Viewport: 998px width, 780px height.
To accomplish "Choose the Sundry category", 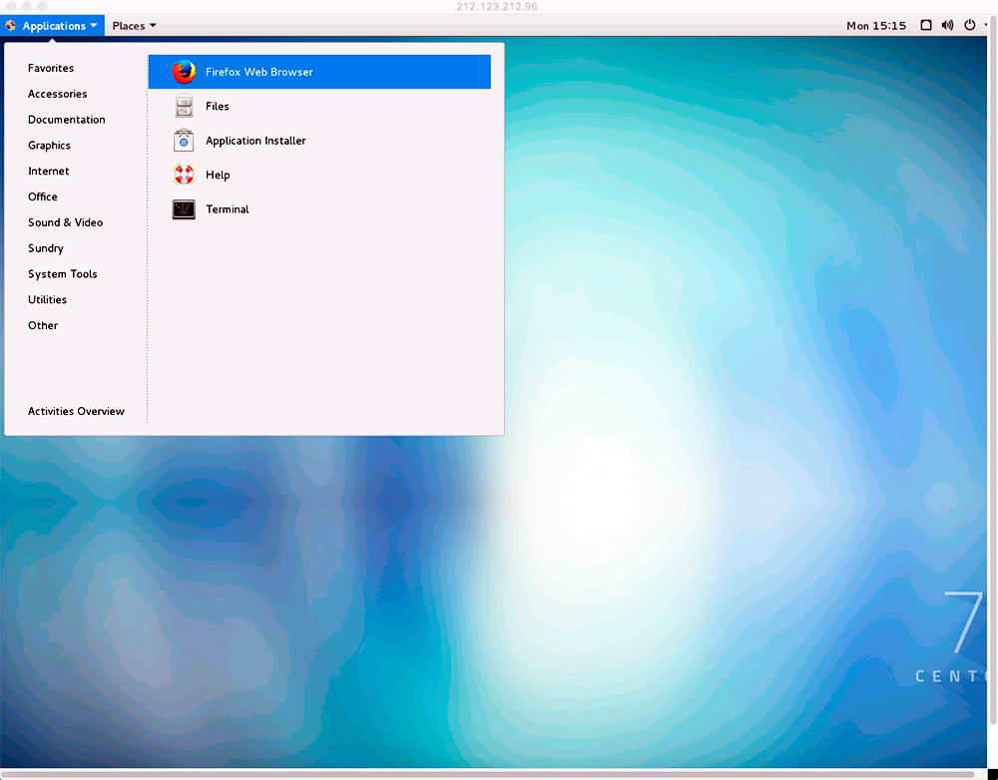I will (45, 248).
